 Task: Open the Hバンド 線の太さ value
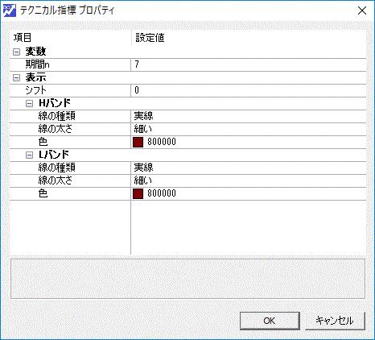coord(249,129)
